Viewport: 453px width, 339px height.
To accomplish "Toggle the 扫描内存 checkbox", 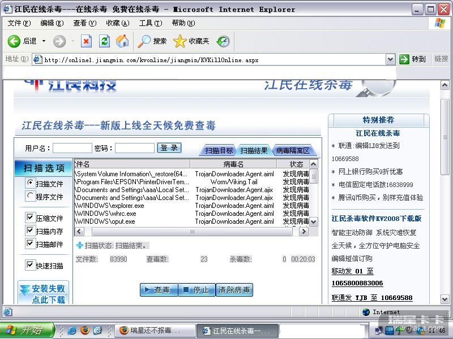I will [30, 230].
